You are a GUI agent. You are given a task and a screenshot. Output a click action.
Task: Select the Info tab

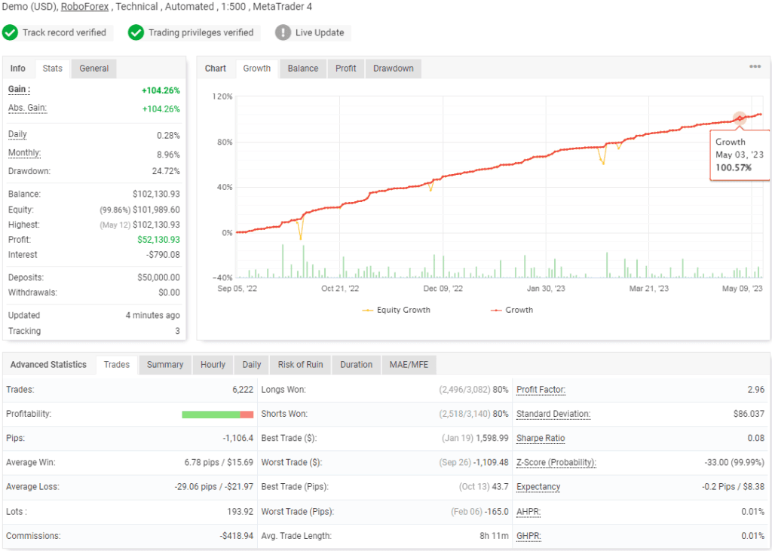point(17,68)
